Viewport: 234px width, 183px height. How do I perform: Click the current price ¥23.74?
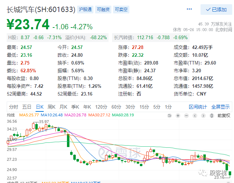(x=28, y=24)
